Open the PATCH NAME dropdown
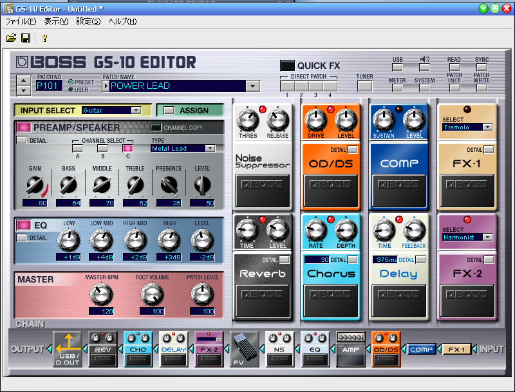The image size is (515, 392). (x=252, y=86)
